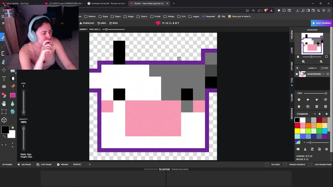Select the Move tool

[x=4, y=70]
